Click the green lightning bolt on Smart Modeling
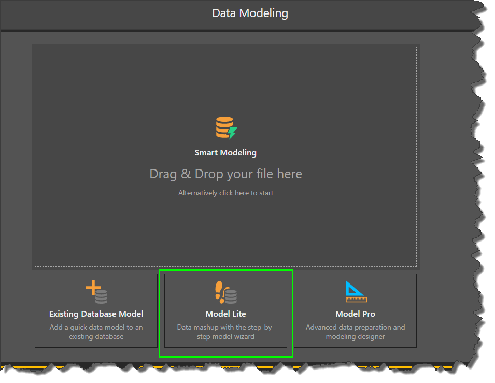495x383 pixels. point(232,133)
